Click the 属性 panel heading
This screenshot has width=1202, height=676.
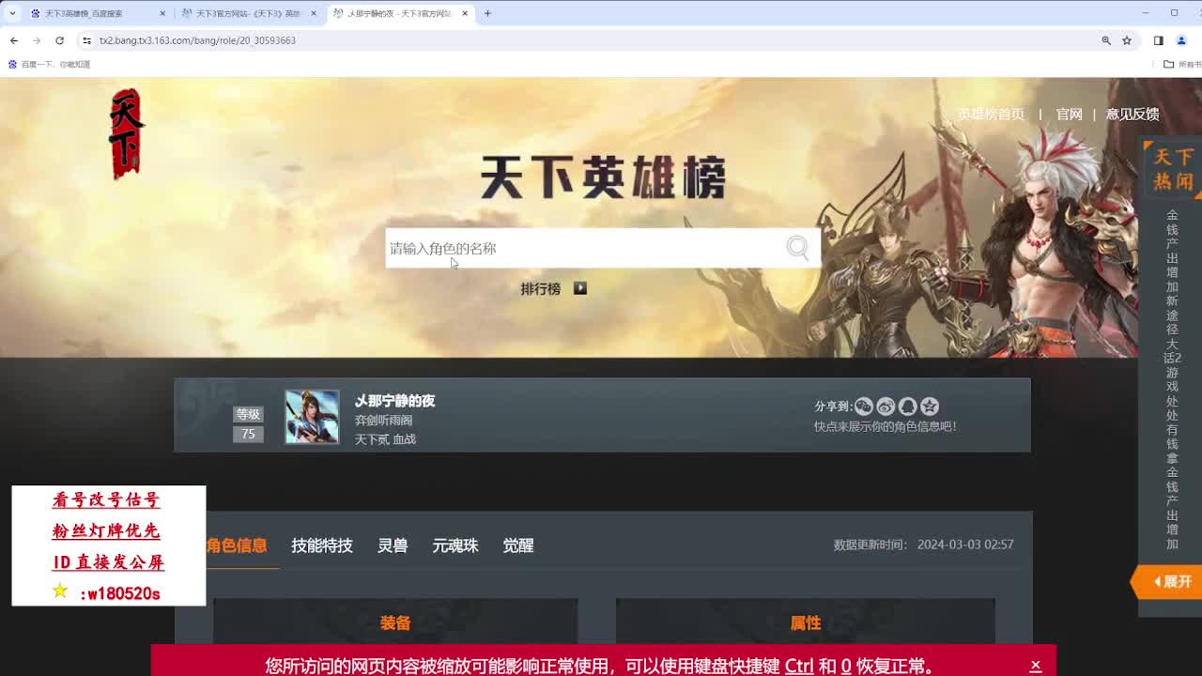(x=806, y=623)
